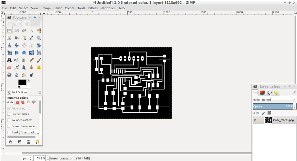This screenshot has height=161, width=297.
Task: Switch to the Undo History tab
Action: coord(276,93)
